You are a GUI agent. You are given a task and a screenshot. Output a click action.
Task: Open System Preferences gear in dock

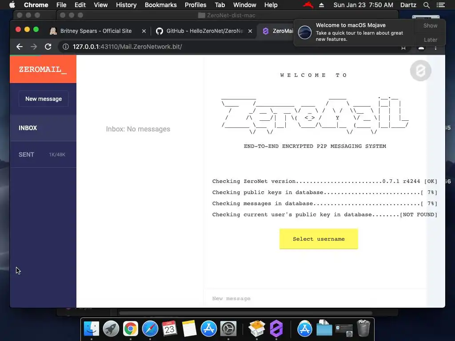(x=228, y=329)
